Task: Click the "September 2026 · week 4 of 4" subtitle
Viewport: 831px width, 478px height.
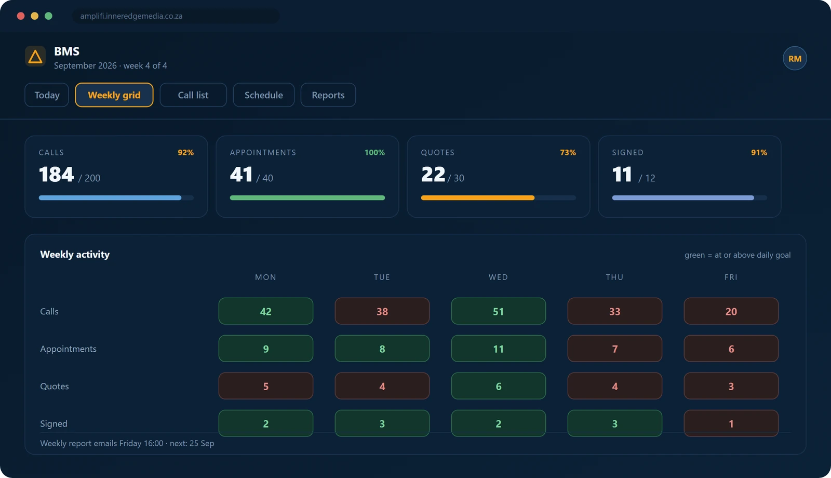Action: (x=111, y=65)
